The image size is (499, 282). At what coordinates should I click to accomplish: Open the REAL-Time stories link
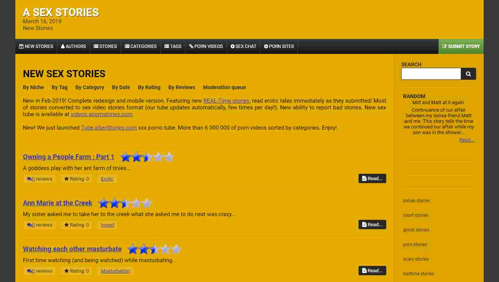pos(226,101)
